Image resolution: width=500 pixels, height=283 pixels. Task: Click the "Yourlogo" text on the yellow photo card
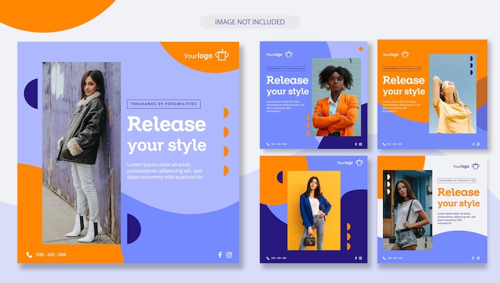coord(345,163)
